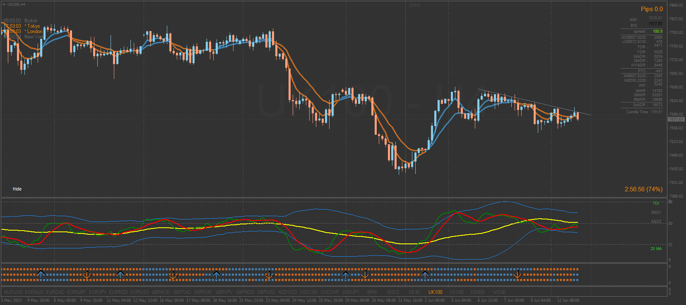Screen dimensions: 686x305
Task: Toggle the Hide button on the chart
Action: point(17,189)
